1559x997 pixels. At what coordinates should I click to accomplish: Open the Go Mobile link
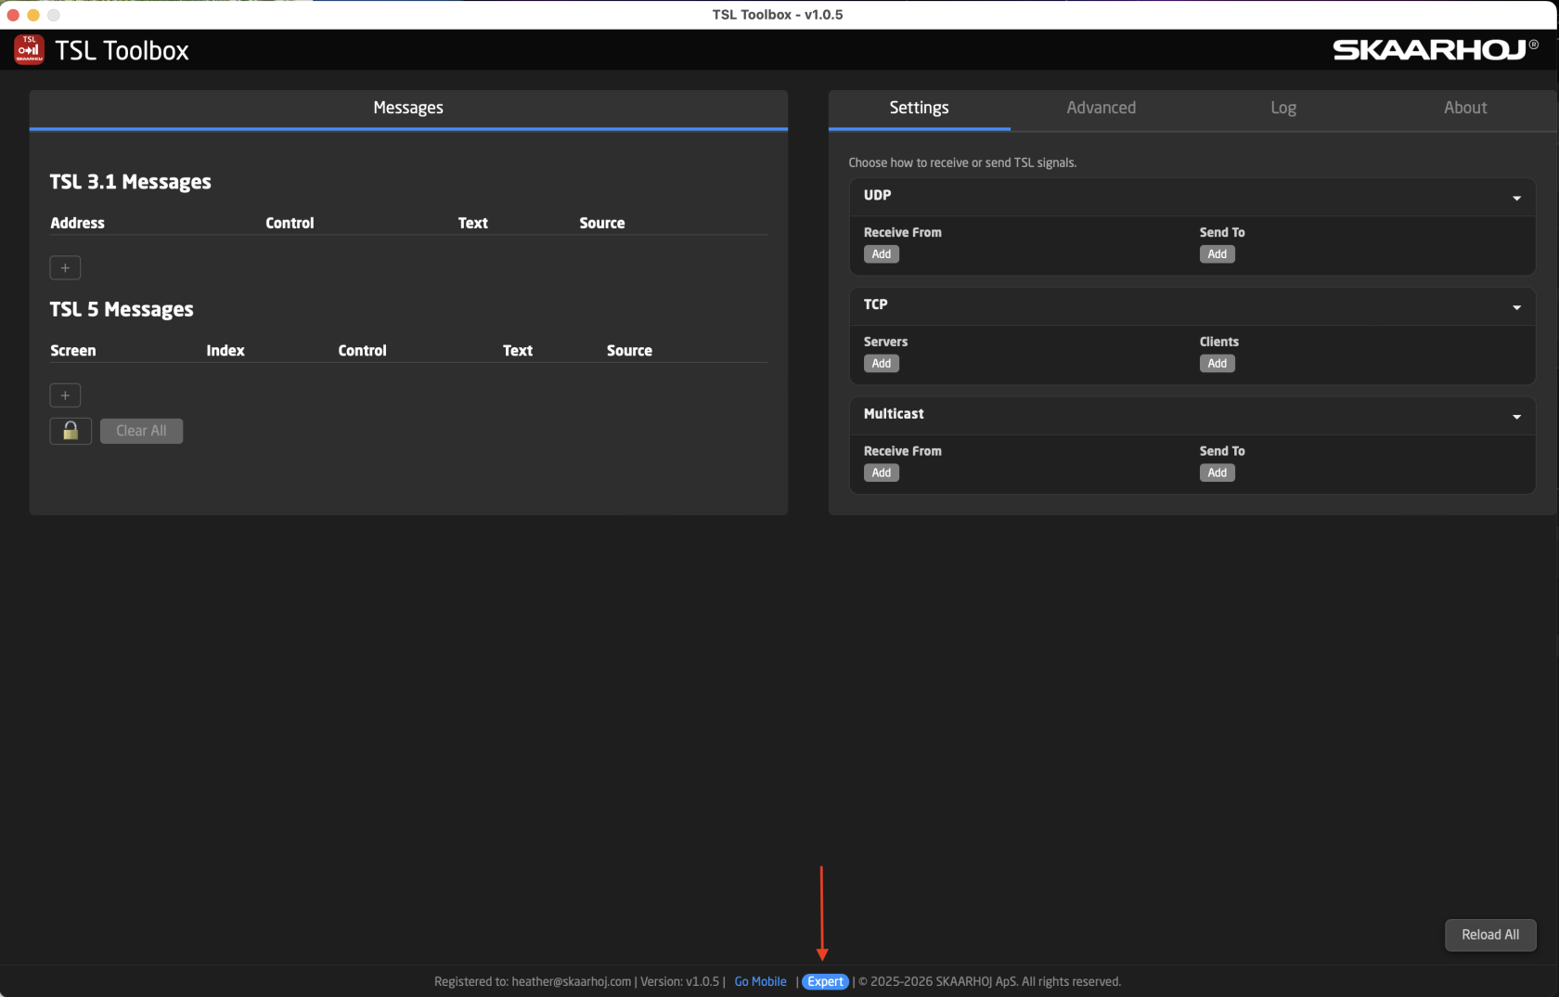point(760,981)
